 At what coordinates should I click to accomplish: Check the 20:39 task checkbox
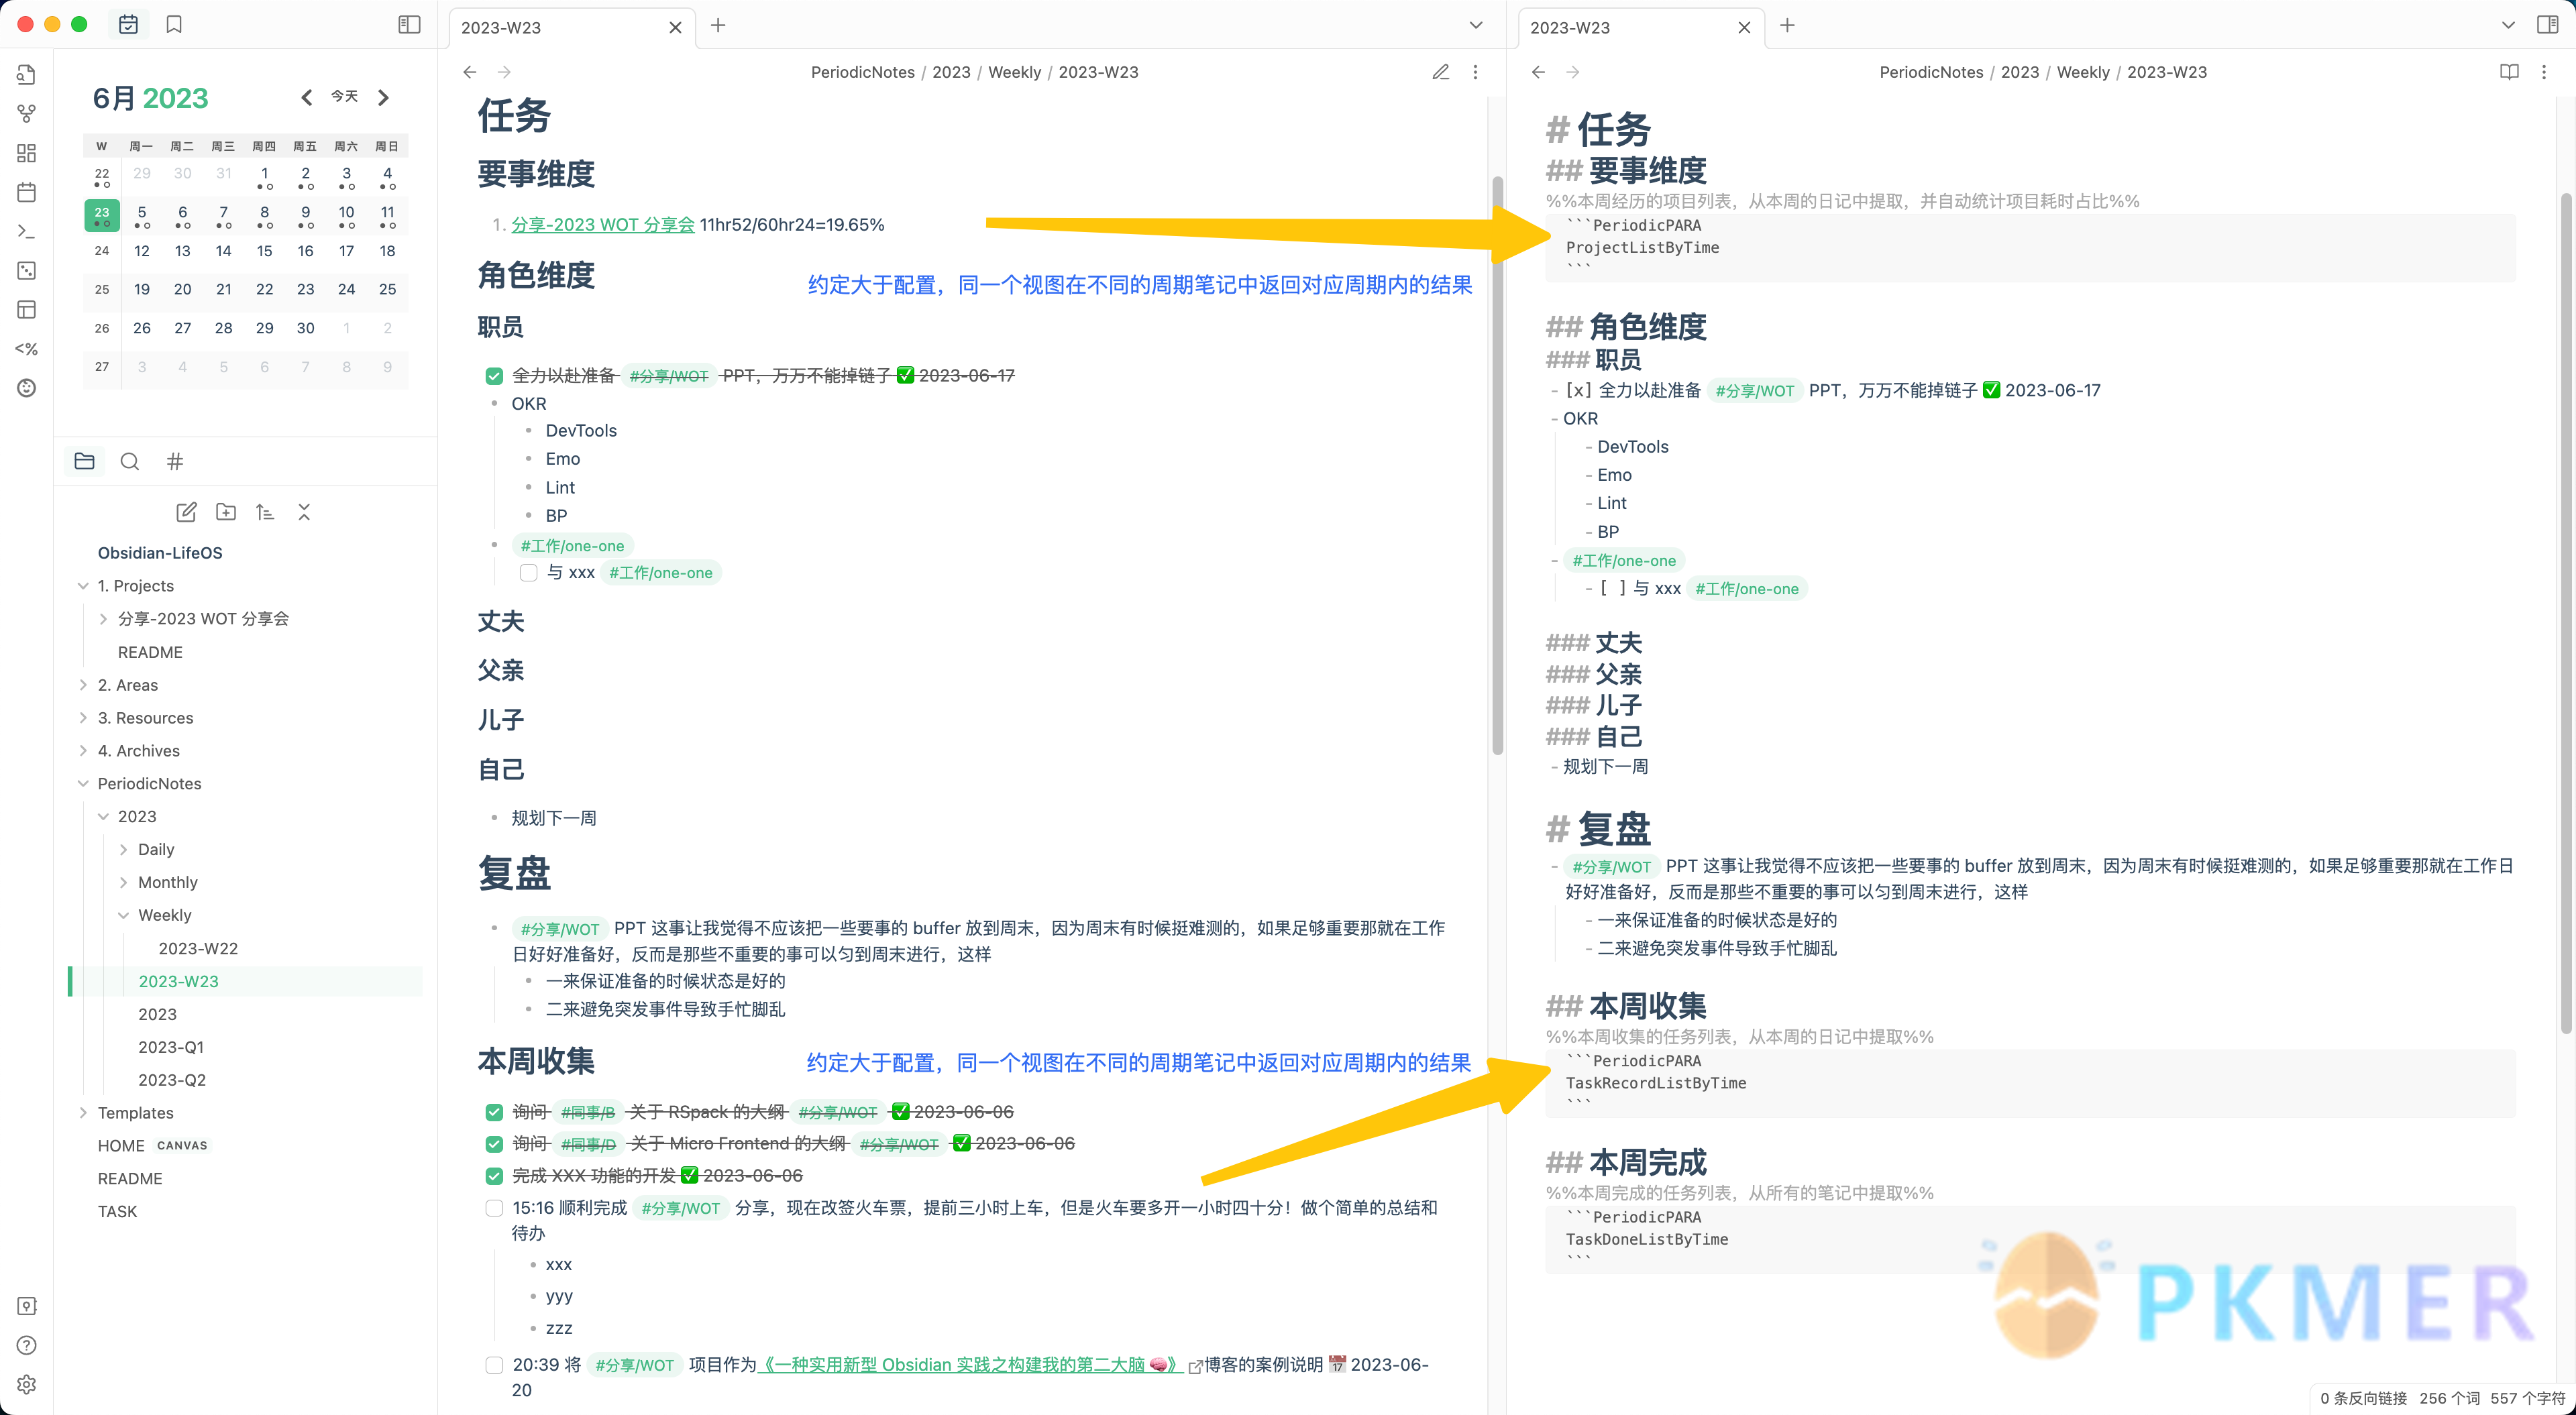(494, 1365)
